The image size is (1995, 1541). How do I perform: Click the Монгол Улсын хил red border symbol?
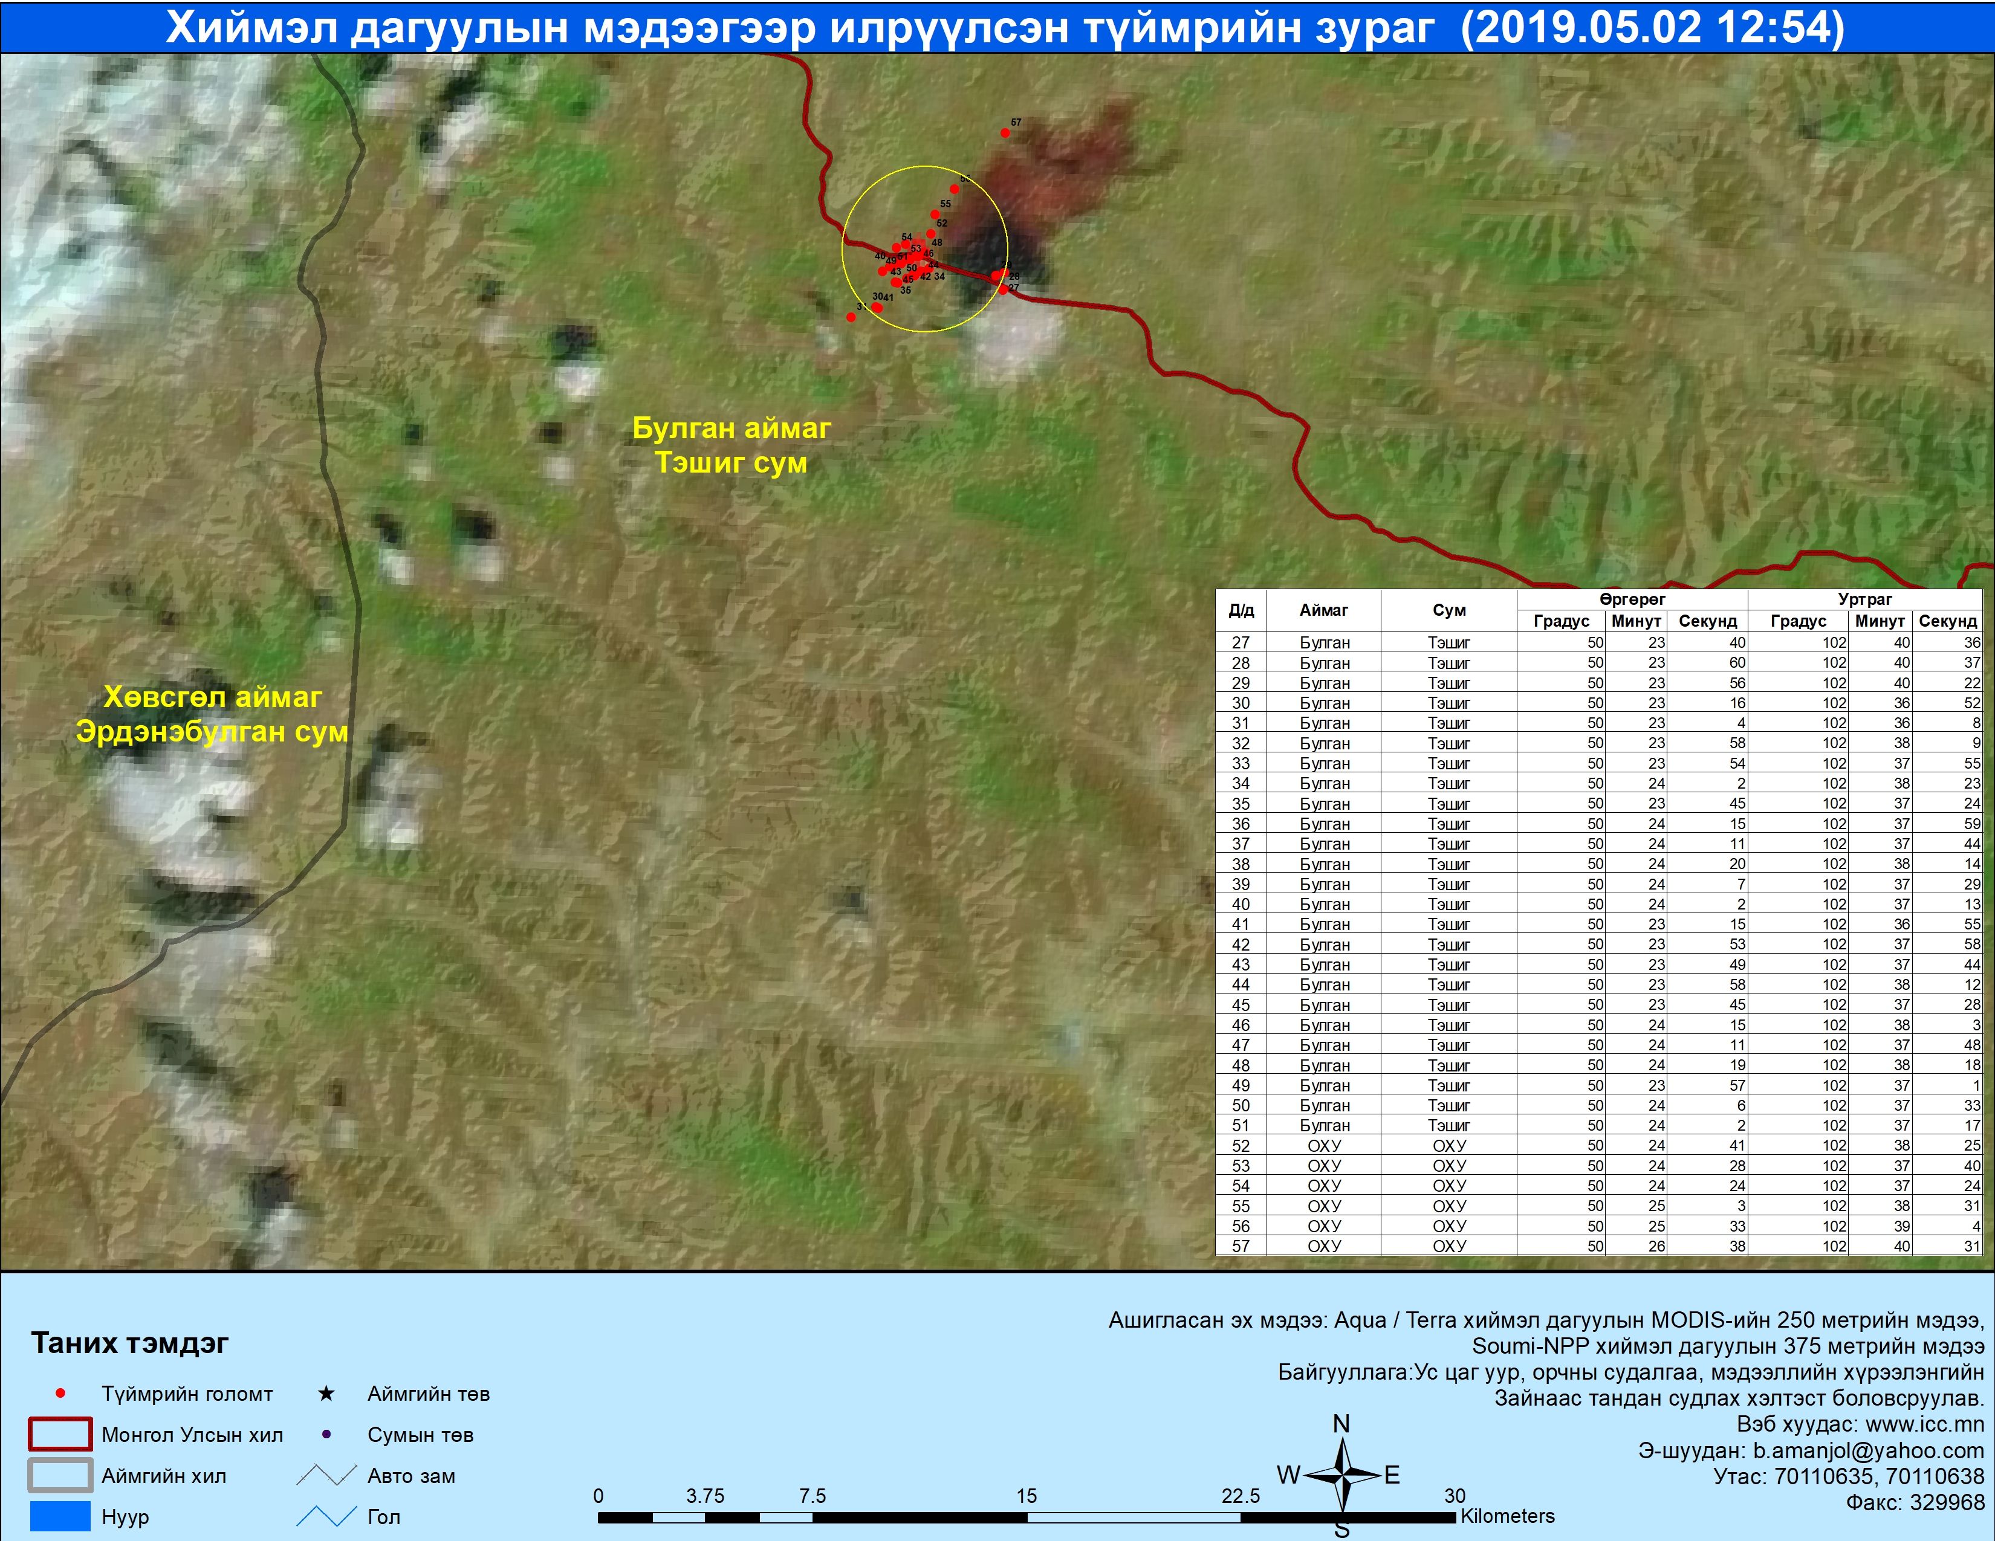point(60,1434)
